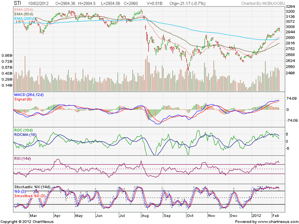Select the ROCMA (10) legend label

click(x=25, y=135)
